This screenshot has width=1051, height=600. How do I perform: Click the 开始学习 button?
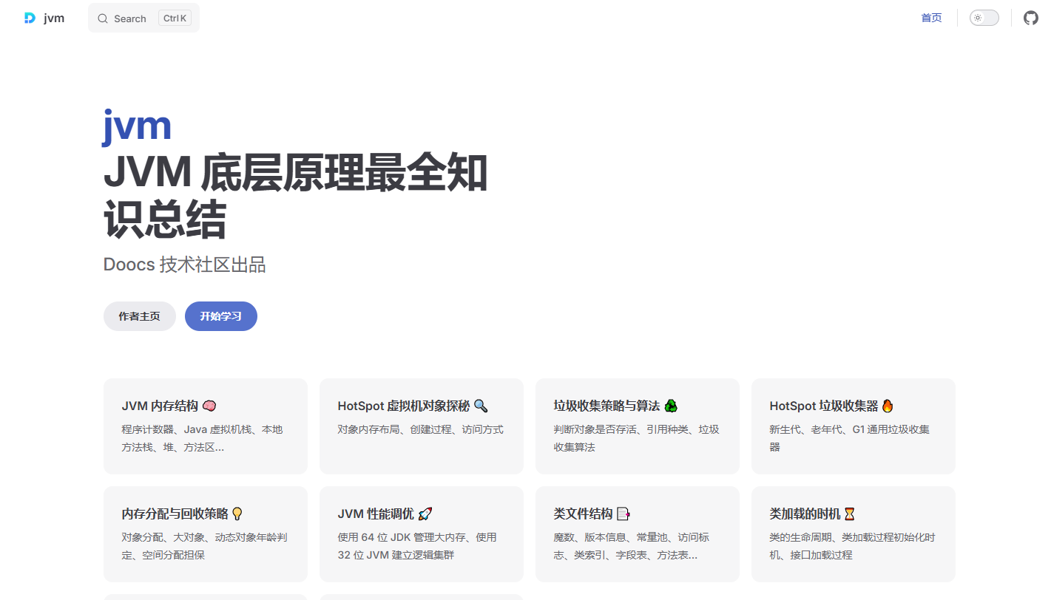tap(221, 316)
